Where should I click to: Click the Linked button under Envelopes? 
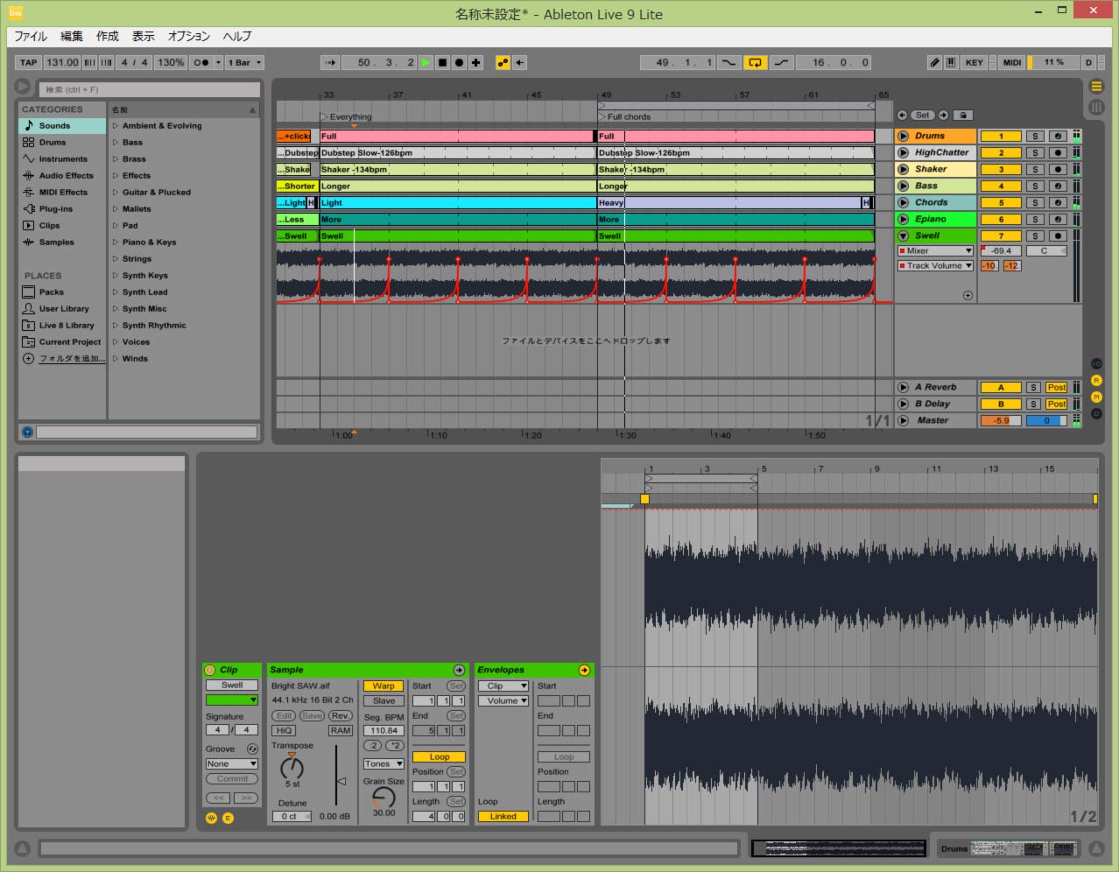click(503, 817)
